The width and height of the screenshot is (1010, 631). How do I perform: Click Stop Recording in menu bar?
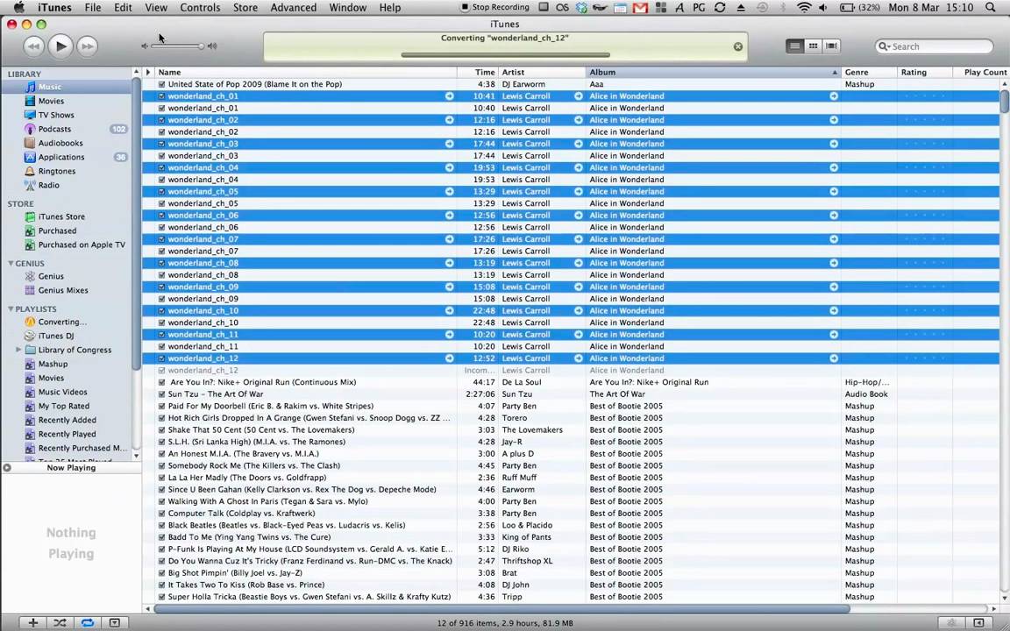pos(494,8)
